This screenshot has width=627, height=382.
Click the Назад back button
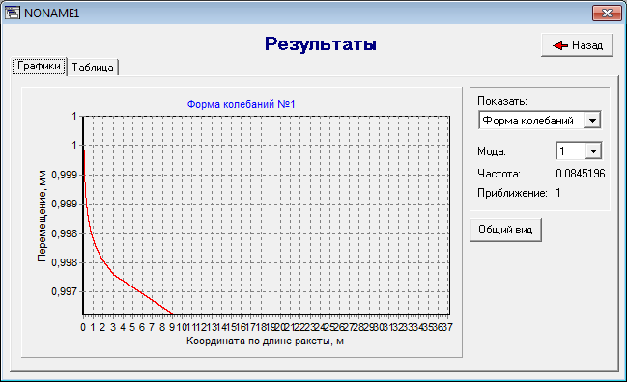[x=577, y=45]
